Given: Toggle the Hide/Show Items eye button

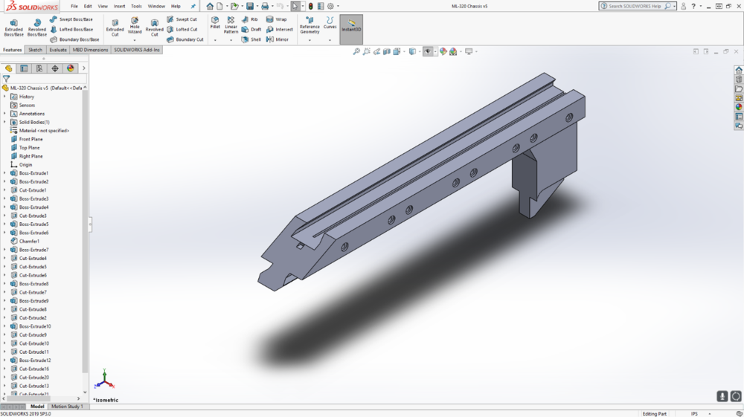Looking at the screenshot, I should pos(428,52).
